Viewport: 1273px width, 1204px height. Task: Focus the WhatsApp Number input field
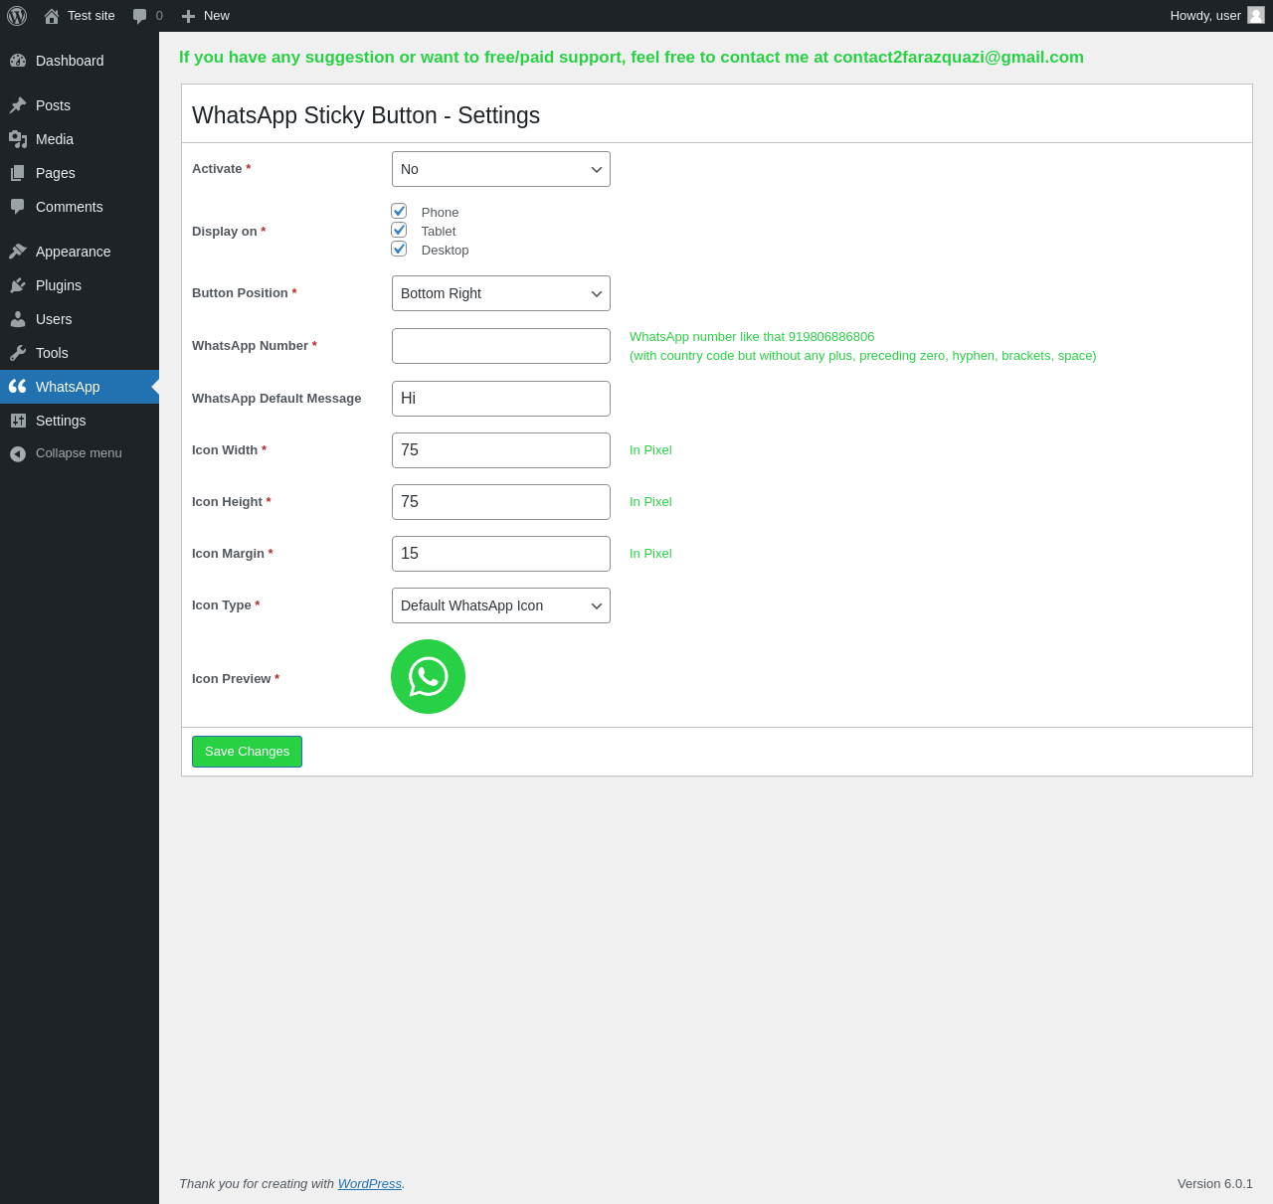(x=501, y=346)
